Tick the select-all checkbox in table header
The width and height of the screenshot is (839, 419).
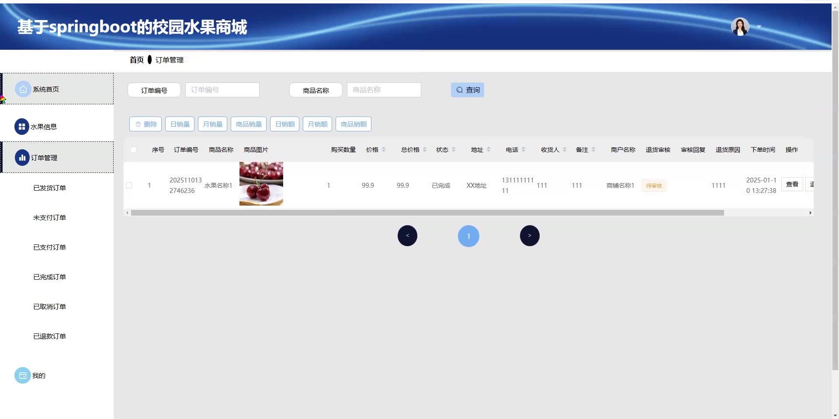point(133,150)
